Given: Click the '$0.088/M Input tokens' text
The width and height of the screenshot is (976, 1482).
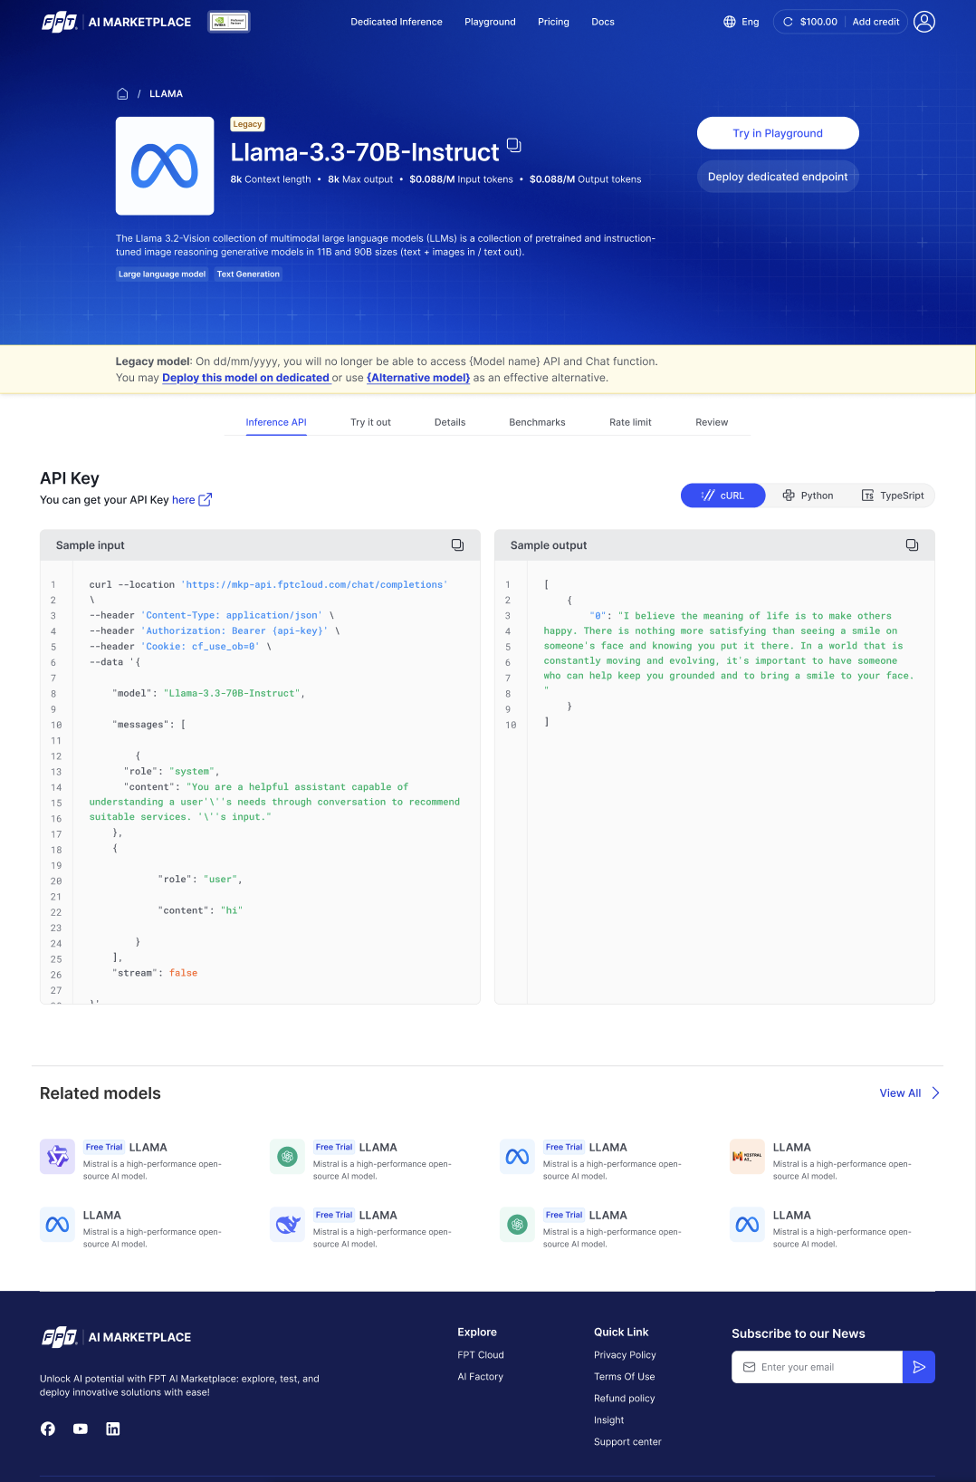Looking at the screenshot, I should (461, 179).
